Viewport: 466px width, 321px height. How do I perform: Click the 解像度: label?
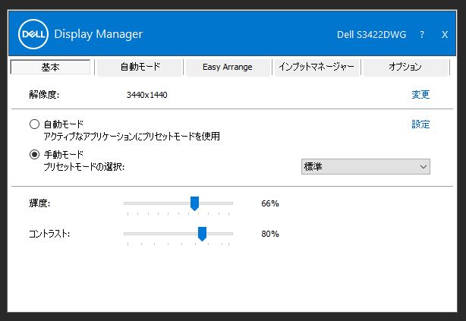[44, 95]
